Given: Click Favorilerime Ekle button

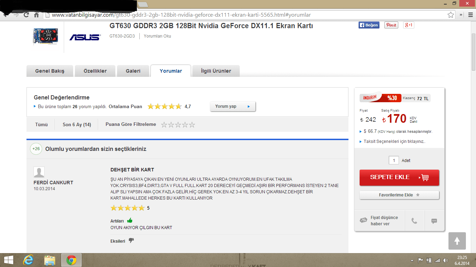Looking at the screenshot, I should [x=399, y=195].
